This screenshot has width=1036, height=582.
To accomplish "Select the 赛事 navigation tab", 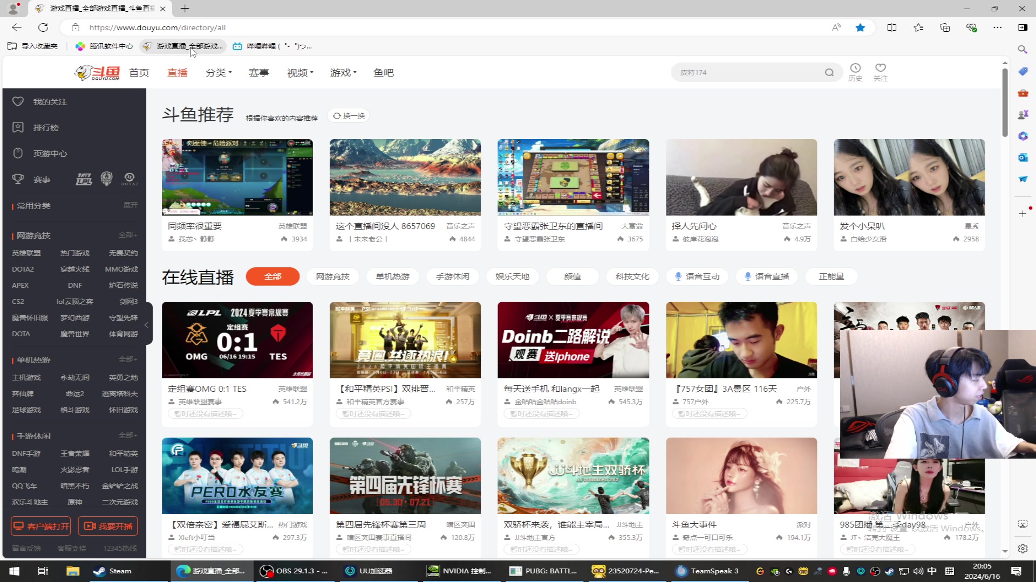I will 259,73.
